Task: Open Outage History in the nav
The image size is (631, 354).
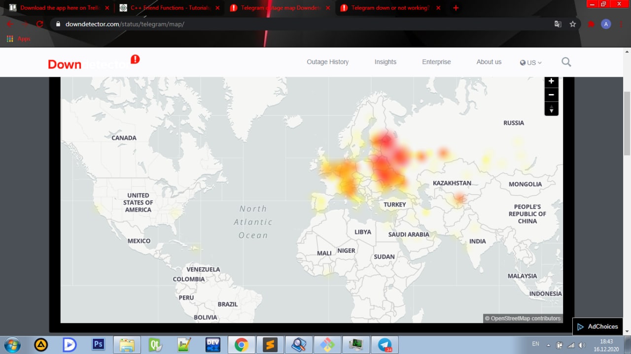Action: pos(328,62)
